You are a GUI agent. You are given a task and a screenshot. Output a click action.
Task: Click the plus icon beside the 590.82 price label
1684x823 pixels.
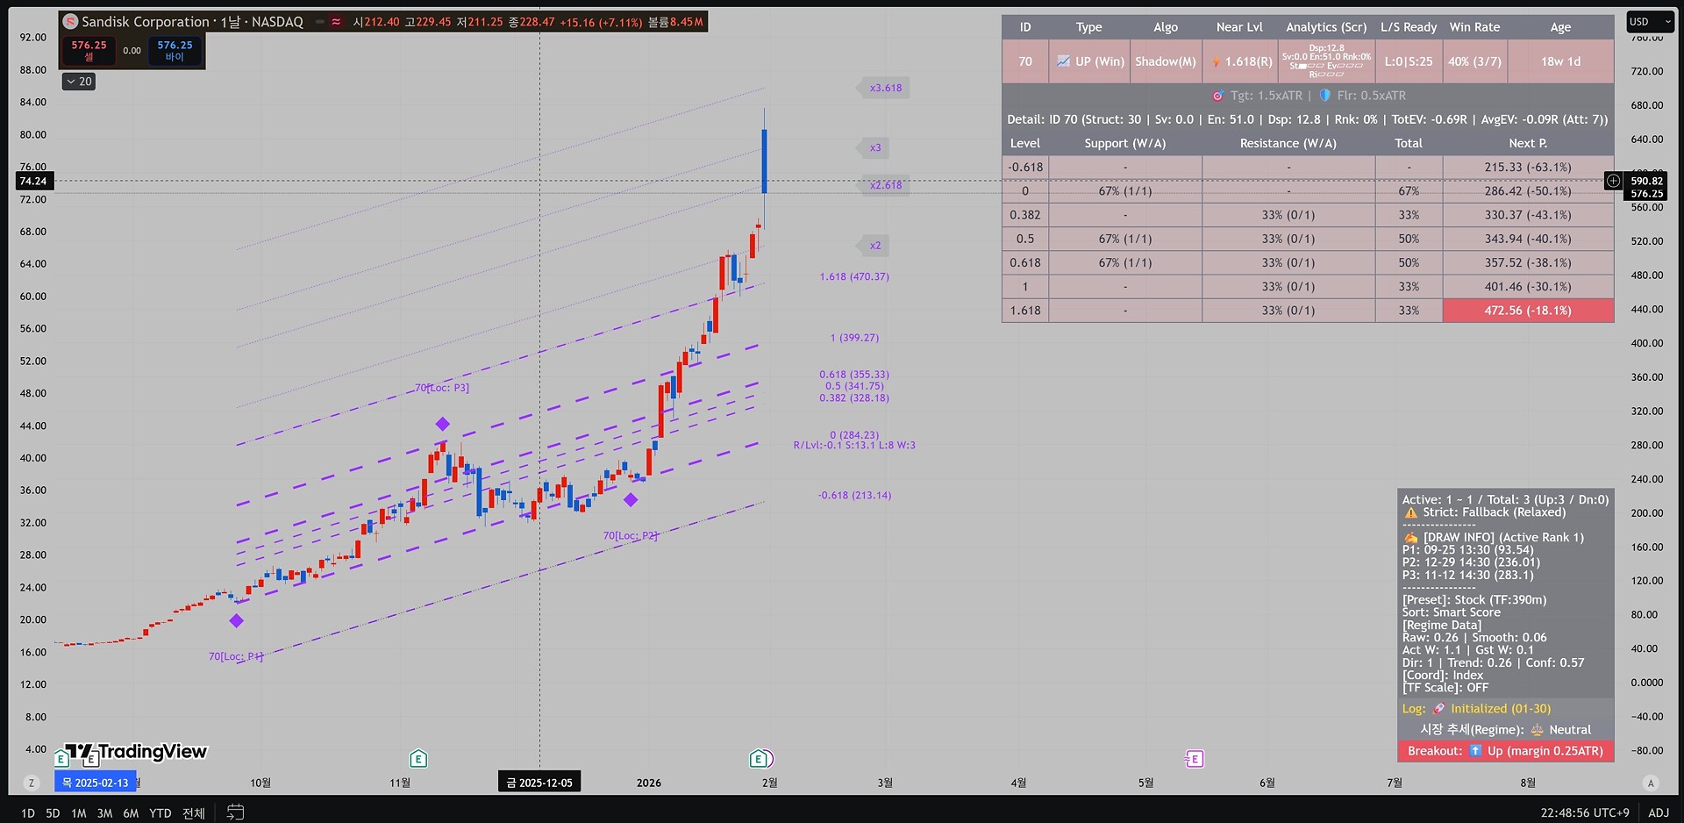tap(1613, 181)
